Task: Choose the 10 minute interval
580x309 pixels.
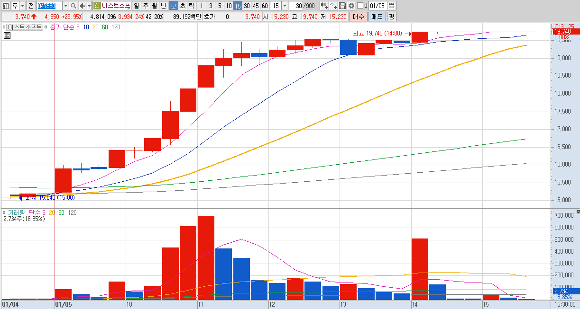Action: 228,6
